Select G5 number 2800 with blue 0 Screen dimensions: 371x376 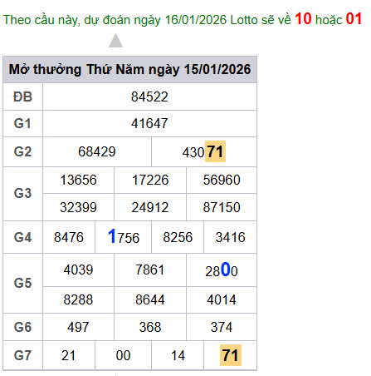[x=222, y=270]
